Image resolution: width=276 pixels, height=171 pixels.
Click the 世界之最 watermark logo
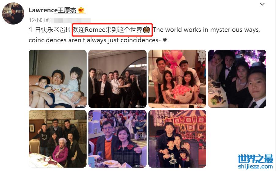255,159
